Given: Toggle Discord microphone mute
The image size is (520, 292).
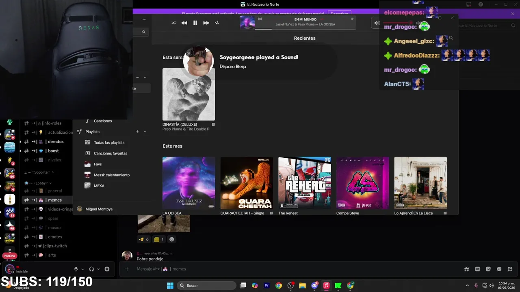Looking at the screenshot, I should click(x=76, y=269).
